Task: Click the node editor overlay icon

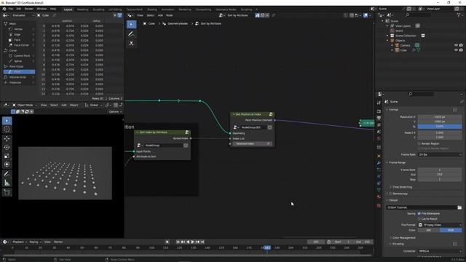Action: click(x=366, y=15)
